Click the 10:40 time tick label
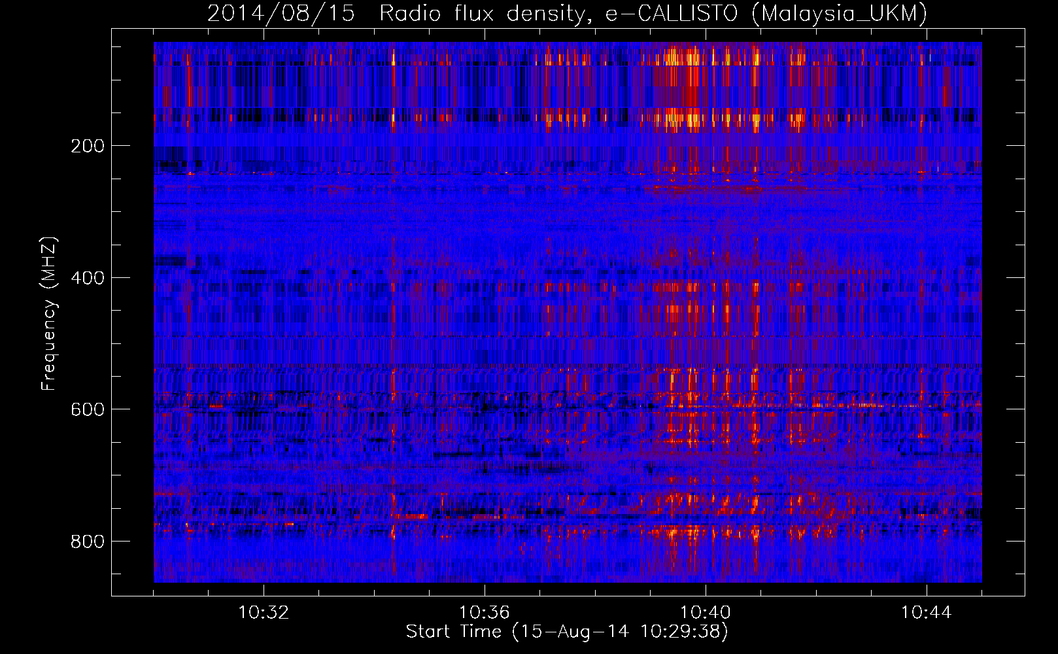 pyautogui.click(x=706, y=613)
